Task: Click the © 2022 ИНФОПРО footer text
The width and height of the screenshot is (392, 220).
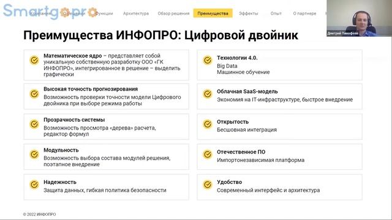Action: 39,215
